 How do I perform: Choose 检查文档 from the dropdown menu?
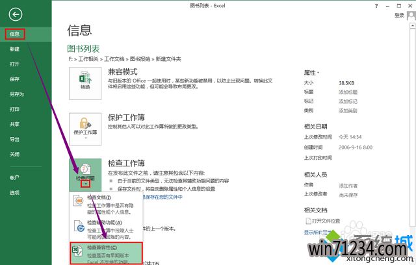(x=106, y=205)
